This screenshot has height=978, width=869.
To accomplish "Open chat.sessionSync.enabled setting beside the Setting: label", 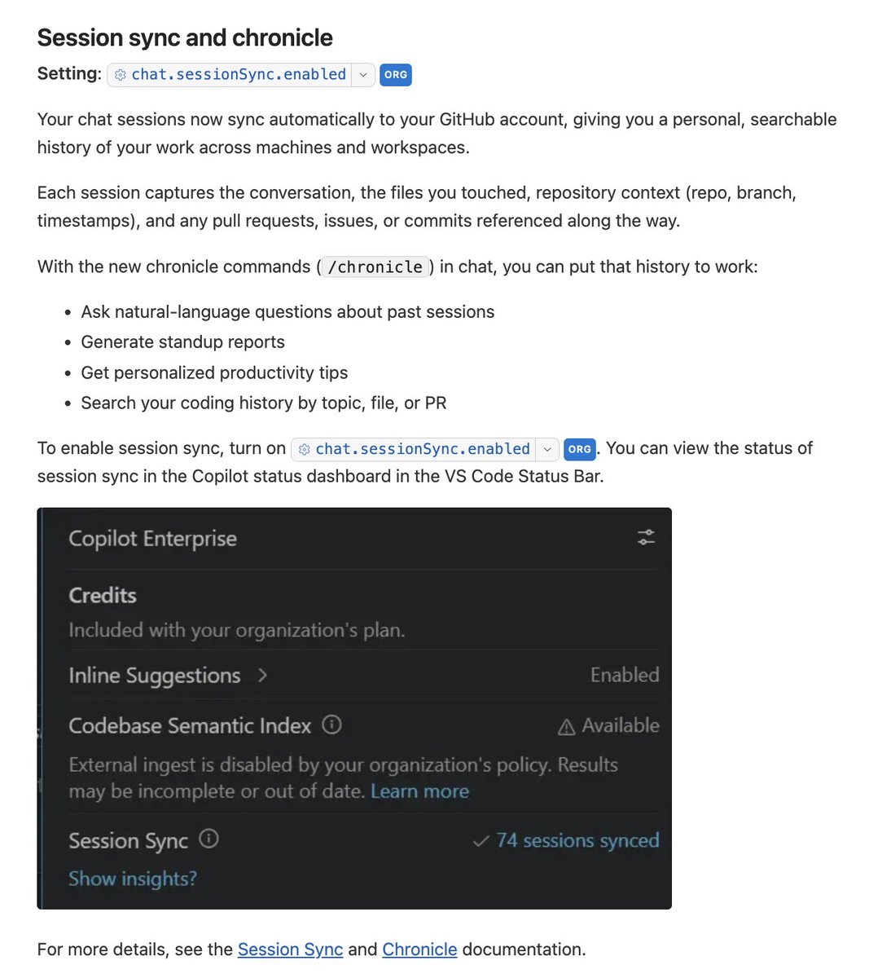I will [239, 74].
